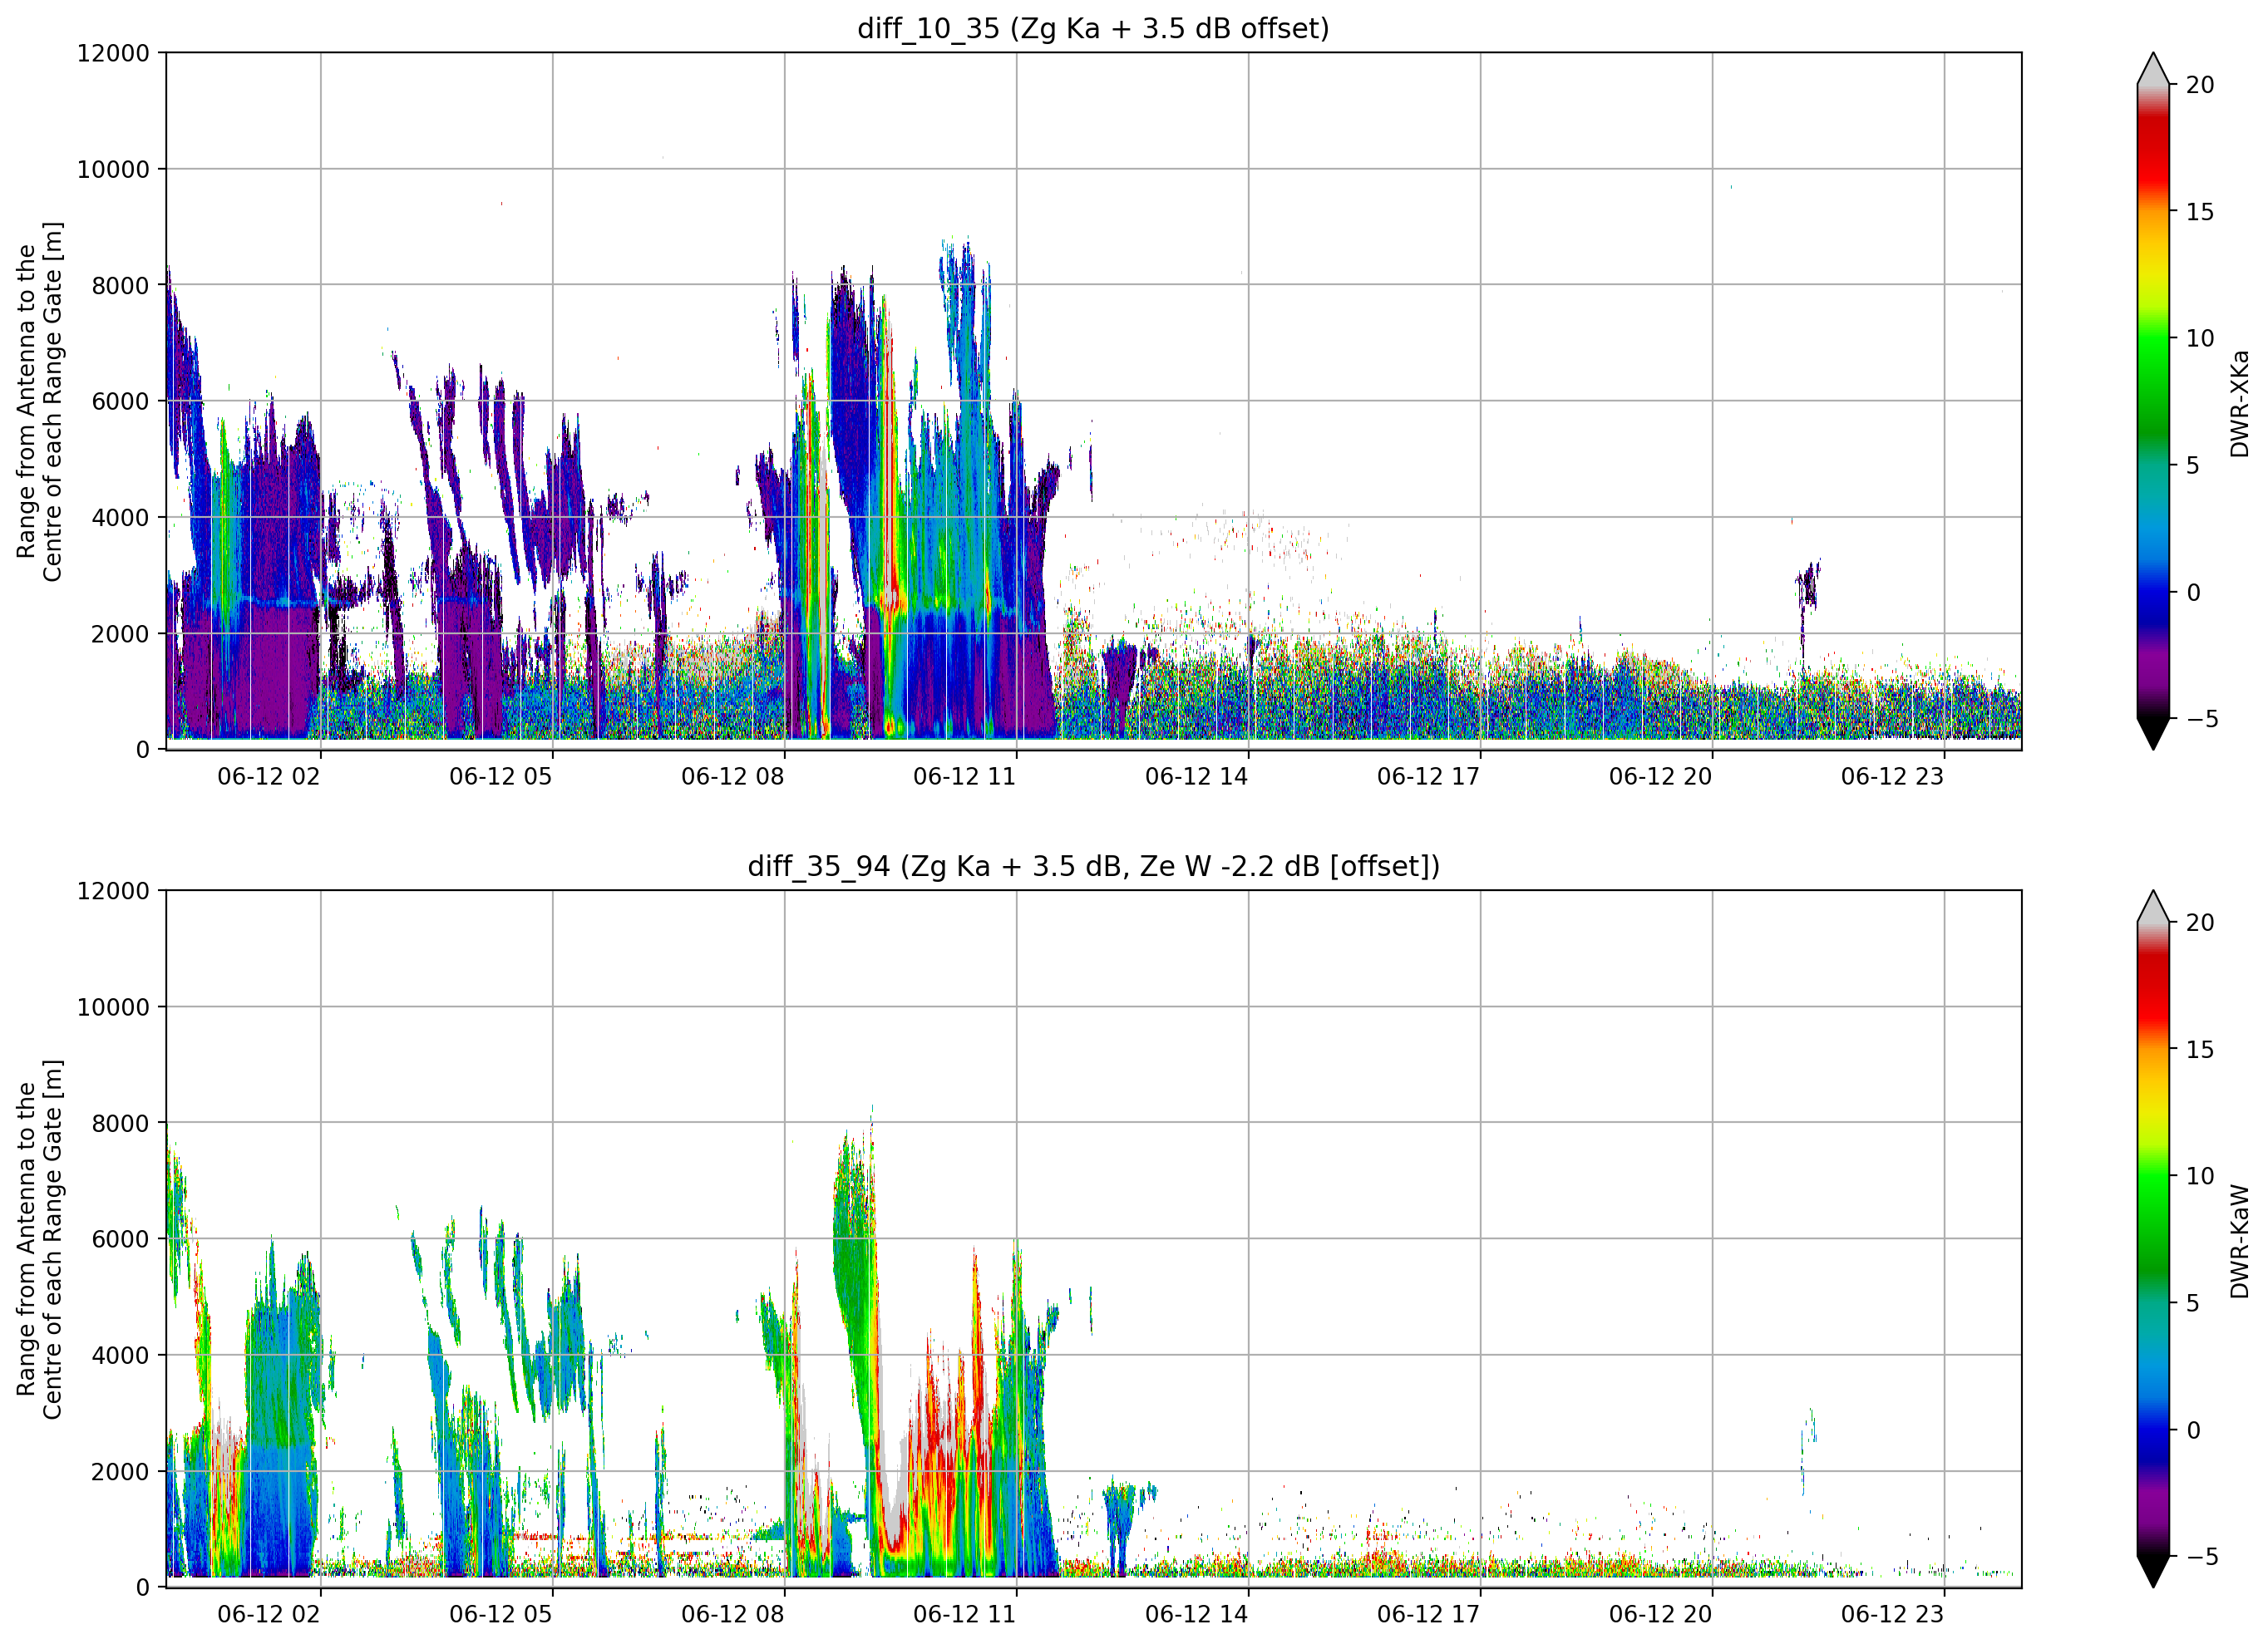Click "06-12 02" time label under diff_10_35 plot
The height and width of the screenshot is (1644, 2268).
(269, 777)
